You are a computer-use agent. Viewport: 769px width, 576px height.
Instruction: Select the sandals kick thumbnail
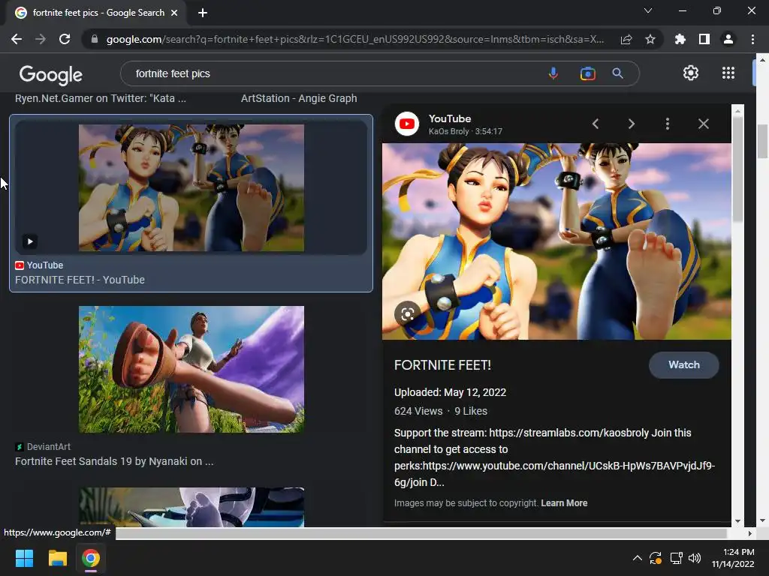click(x=191, y=369)
